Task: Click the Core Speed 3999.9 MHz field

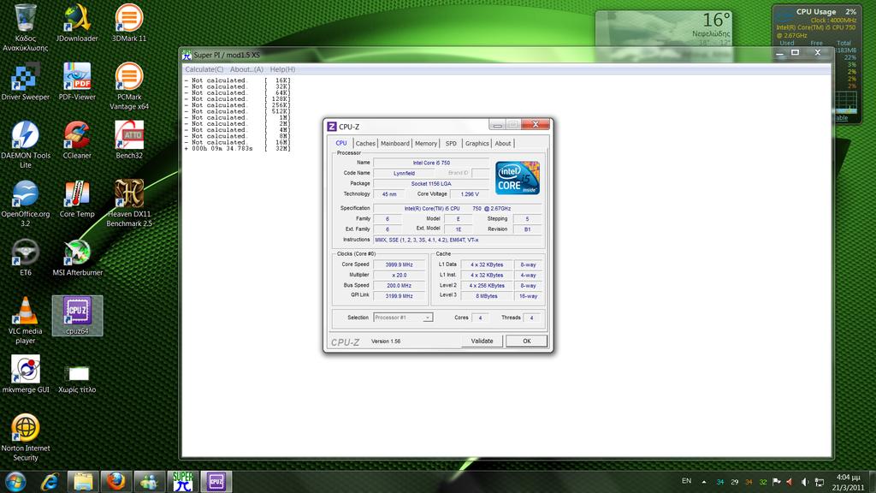Action: click(399, 264)
